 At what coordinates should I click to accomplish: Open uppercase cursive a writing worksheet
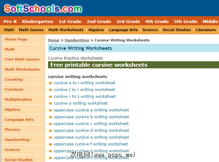(91, 110)
